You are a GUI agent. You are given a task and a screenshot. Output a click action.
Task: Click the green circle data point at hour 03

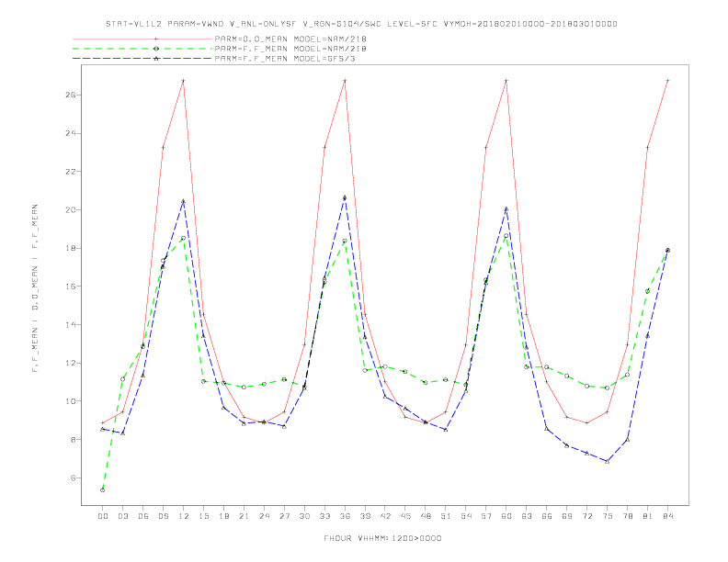(x=122, y=379)
